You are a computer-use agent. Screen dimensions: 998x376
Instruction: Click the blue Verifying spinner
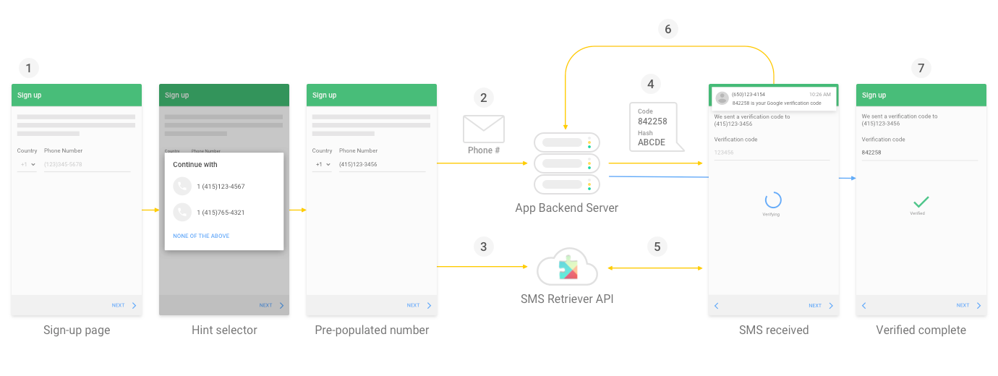click(x=773, y=200)
